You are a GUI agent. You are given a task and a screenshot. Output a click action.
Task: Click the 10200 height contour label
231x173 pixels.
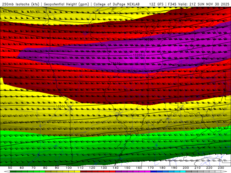(138, 55)
